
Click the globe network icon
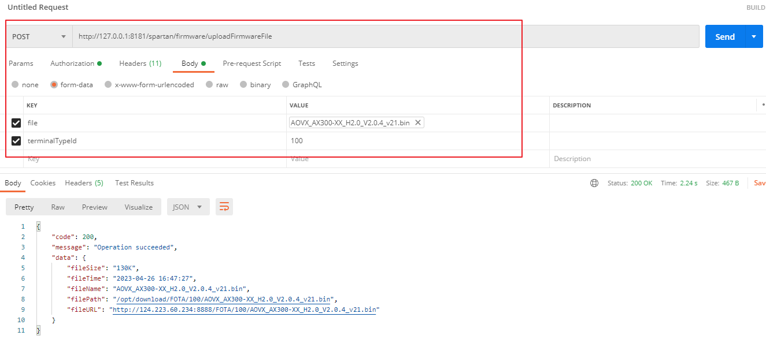(x=594, y=183)
